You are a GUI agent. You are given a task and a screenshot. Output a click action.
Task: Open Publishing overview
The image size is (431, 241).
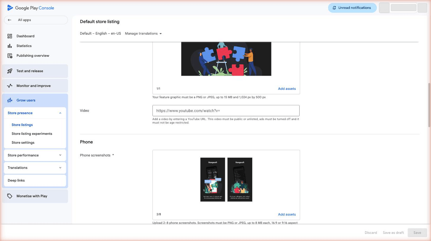(x=33, y=55)
